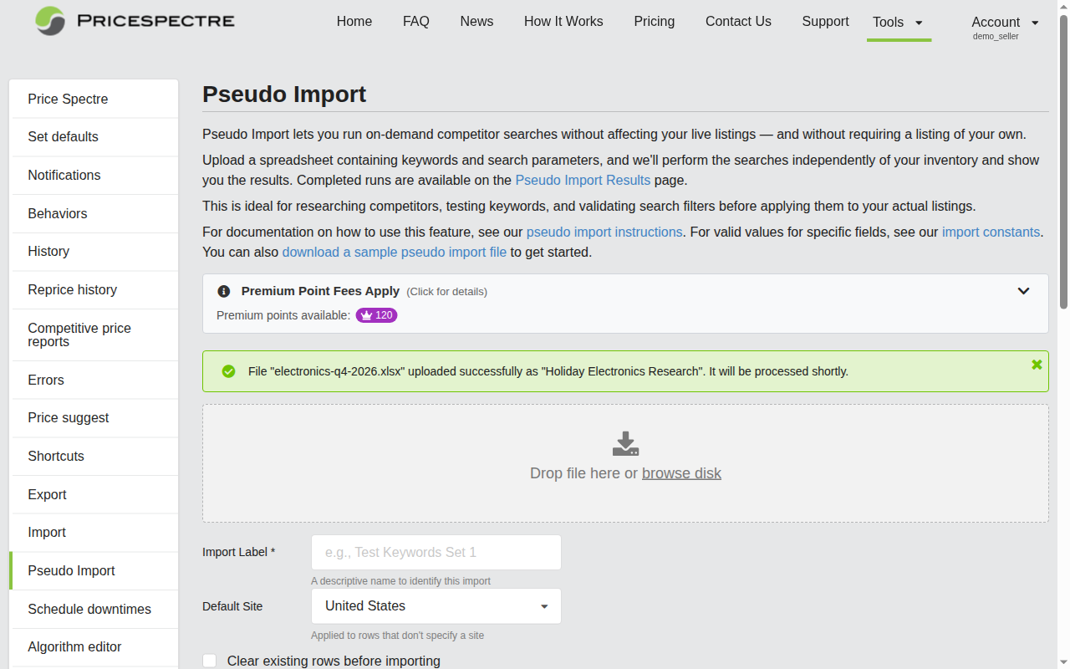Select 'Reprice history' in the sidebar
The image size is (1070, 669).
click(74, 289)
